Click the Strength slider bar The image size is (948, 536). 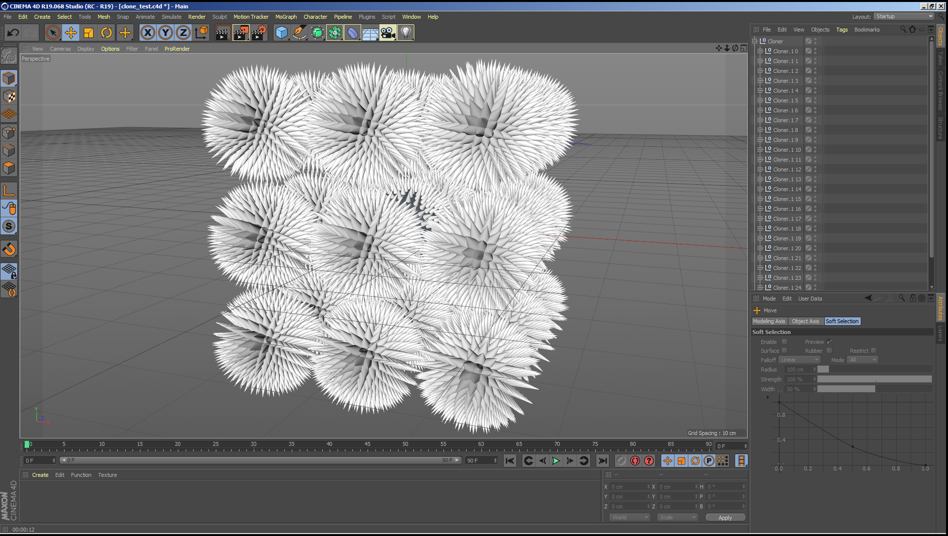[x=874, y=379]
